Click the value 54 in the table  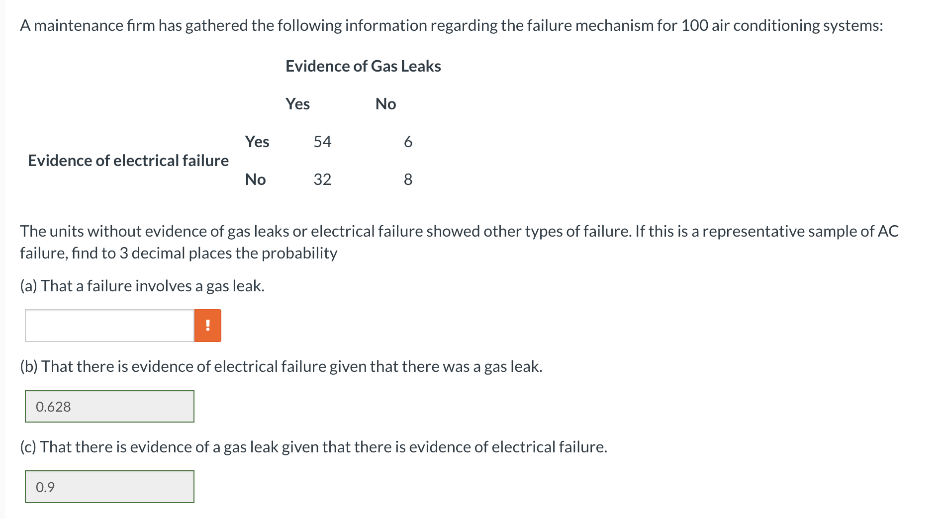[x=322, y=142]
